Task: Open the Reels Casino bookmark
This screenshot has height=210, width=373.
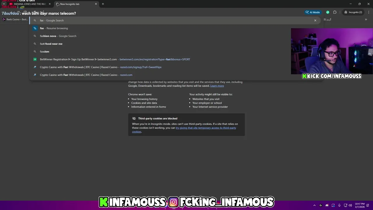Action: tap(15, 20)
